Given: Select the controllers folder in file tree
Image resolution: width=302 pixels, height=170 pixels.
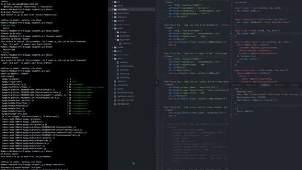Looking at the screenshot, I should tap(132, 9).
